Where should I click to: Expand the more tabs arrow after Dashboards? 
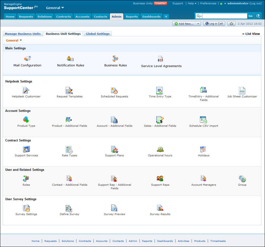(x=166, y=17)
